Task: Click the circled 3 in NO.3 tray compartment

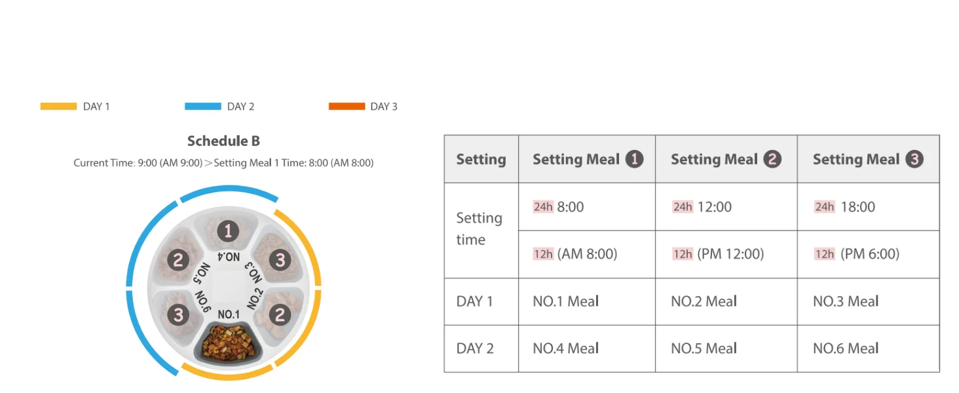Action: (x=280, y=260)
